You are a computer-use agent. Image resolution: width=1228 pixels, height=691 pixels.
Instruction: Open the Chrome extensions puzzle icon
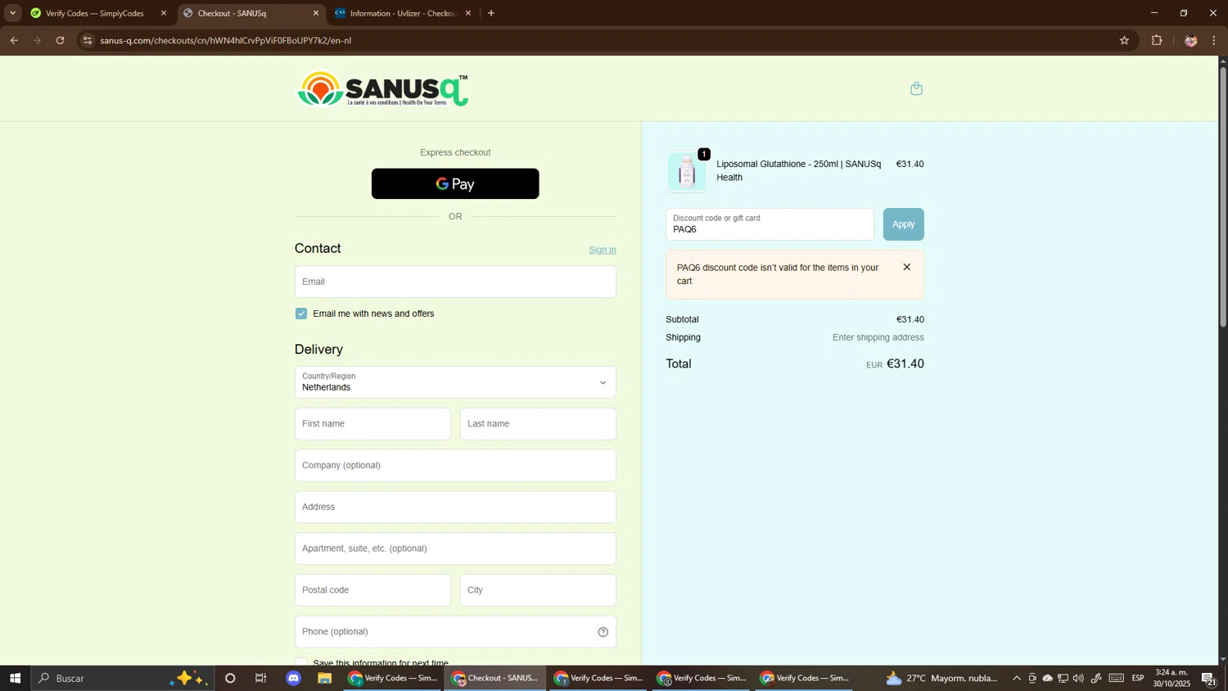click(x=1157, y=40)
